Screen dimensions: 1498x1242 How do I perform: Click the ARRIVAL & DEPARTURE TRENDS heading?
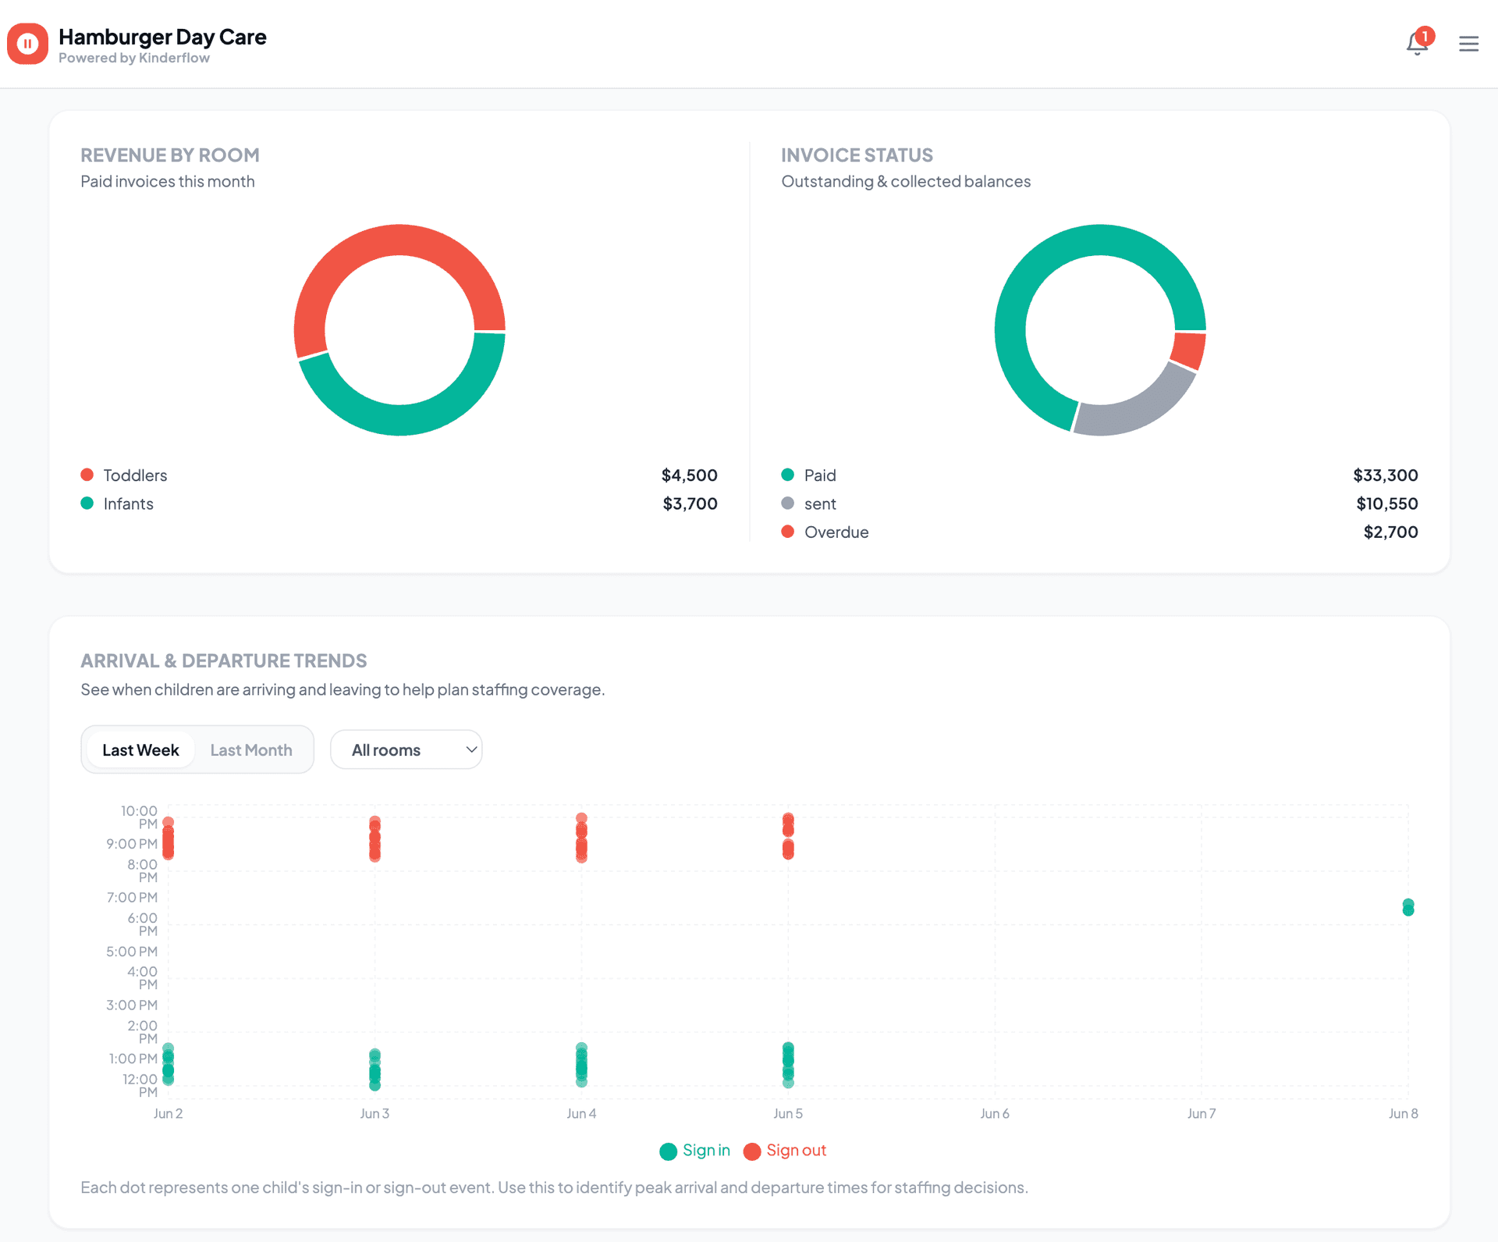coord(224,660)
